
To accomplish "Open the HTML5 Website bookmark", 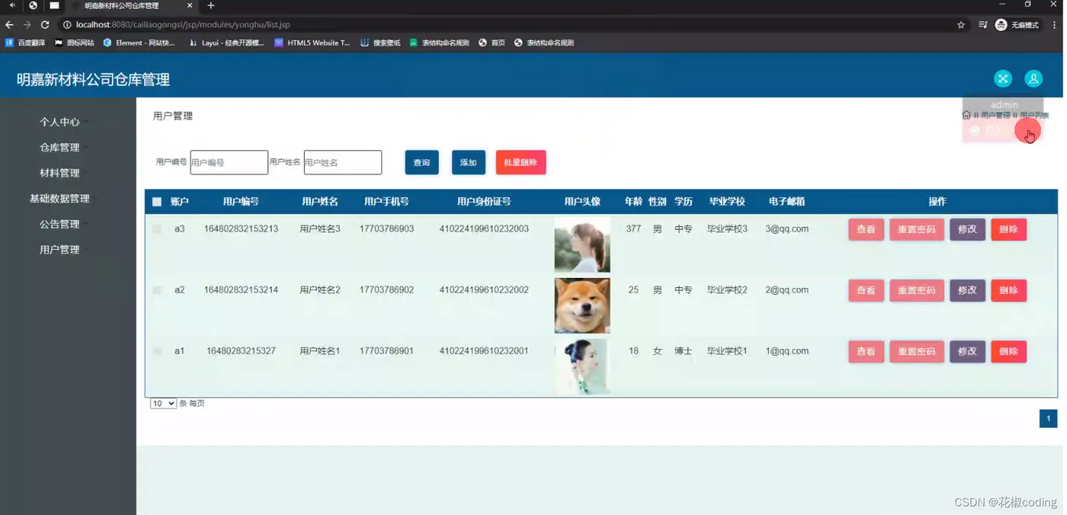I will [312, 43].
